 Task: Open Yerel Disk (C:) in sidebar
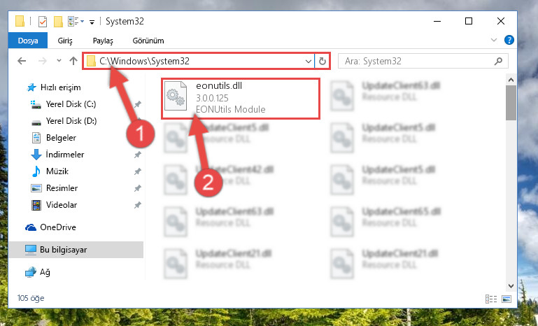71,104
